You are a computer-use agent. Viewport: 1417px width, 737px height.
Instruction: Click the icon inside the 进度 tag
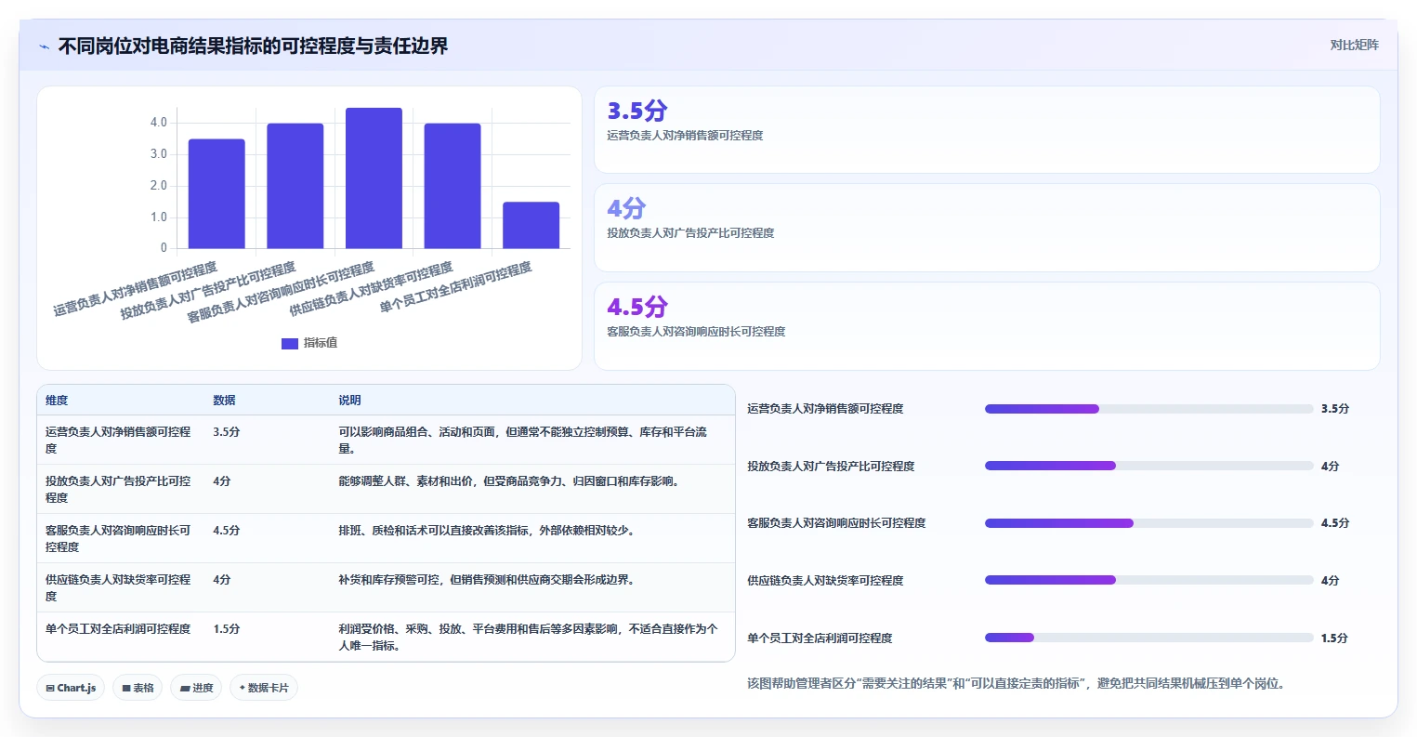tap(185, 689)
